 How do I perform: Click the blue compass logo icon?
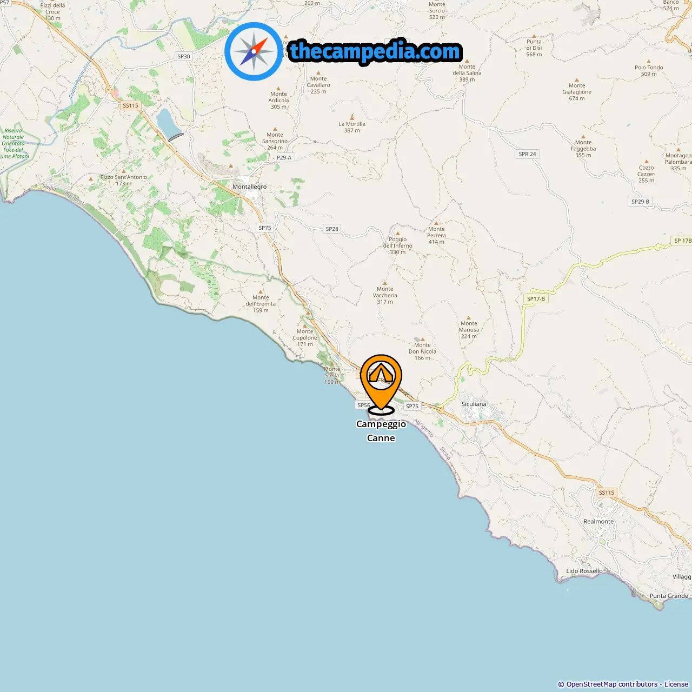coord(254,51)
